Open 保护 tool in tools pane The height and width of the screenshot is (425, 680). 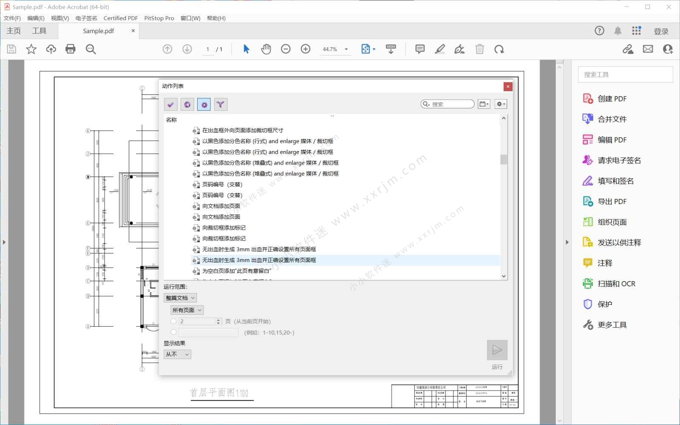coord(597,304)
